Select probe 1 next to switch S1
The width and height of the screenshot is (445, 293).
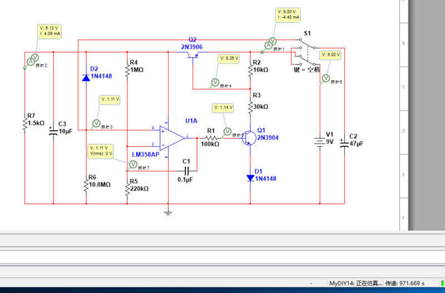tap(272, 42)
